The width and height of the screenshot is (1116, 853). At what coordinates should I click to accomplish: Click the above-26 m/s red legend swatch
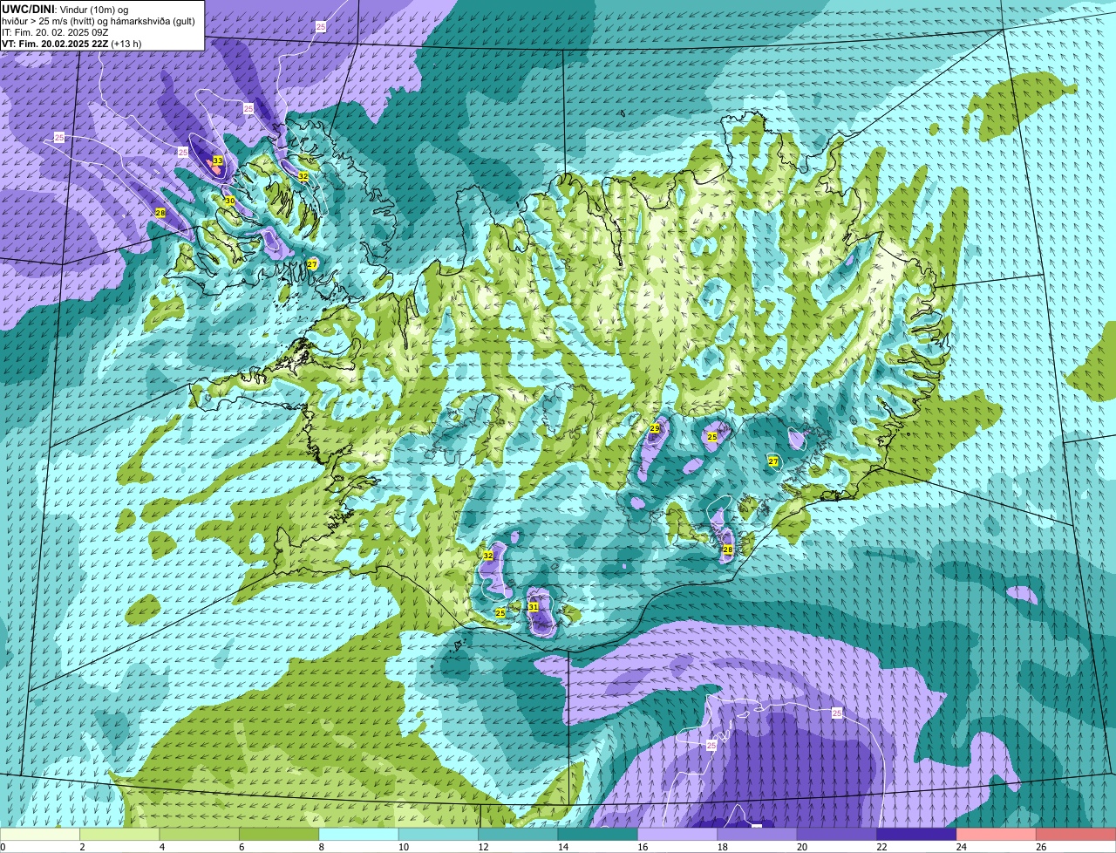pyautogui.click(x=1076, y=834)
